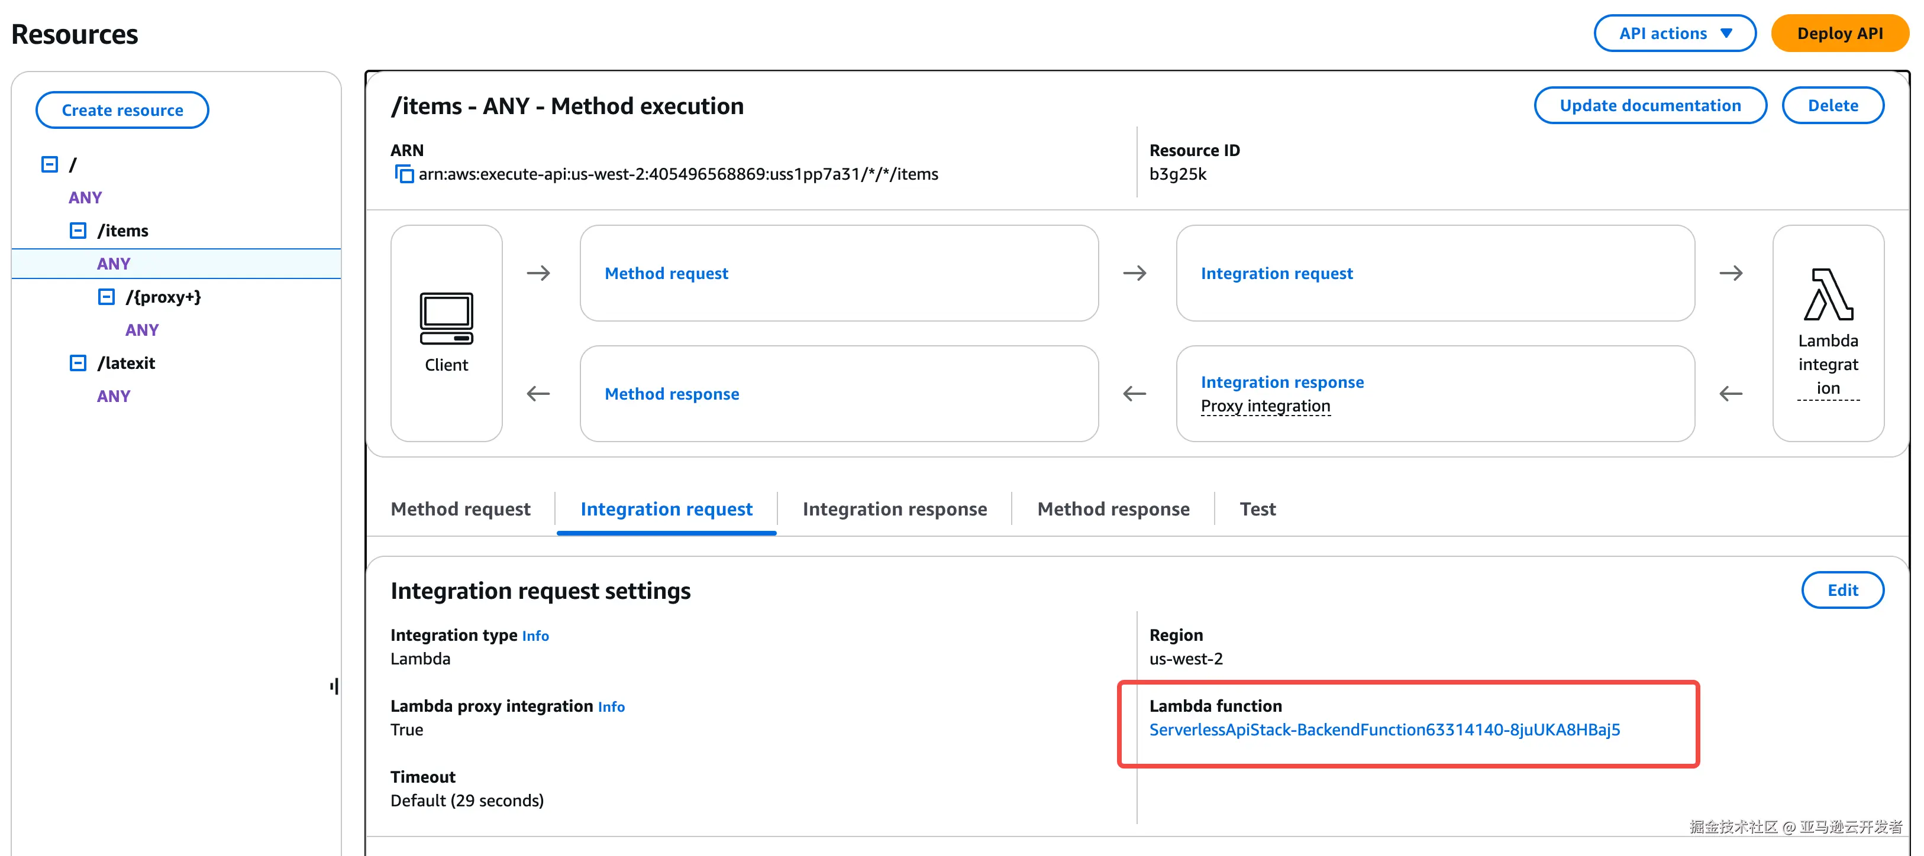Switch to the Method response tab
Image resolution: width=1924 pixels, height=856 pixels.
point(1113,509)
